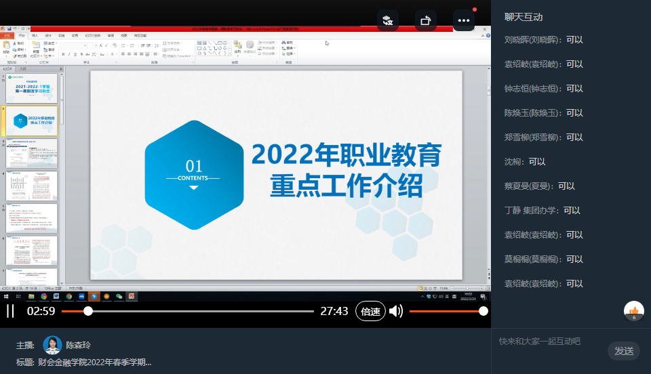This screenshot has height=374, width=651.
Task: Pause the video playback
Action: (x=10, y=311)
